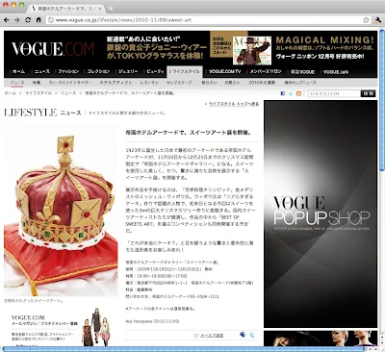This screenshot has height=352, width=385.
Task: Open the ファッション navigation item
Action: pos(68,71)
